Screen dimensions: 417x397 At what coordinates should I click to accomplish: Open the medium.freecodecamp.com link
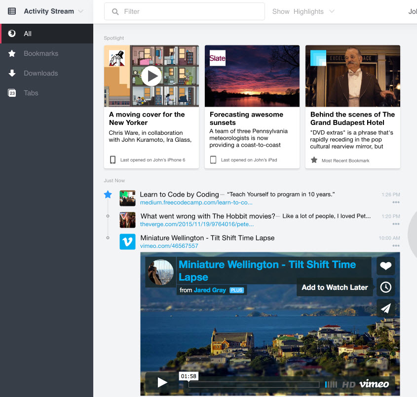point(196,202)
